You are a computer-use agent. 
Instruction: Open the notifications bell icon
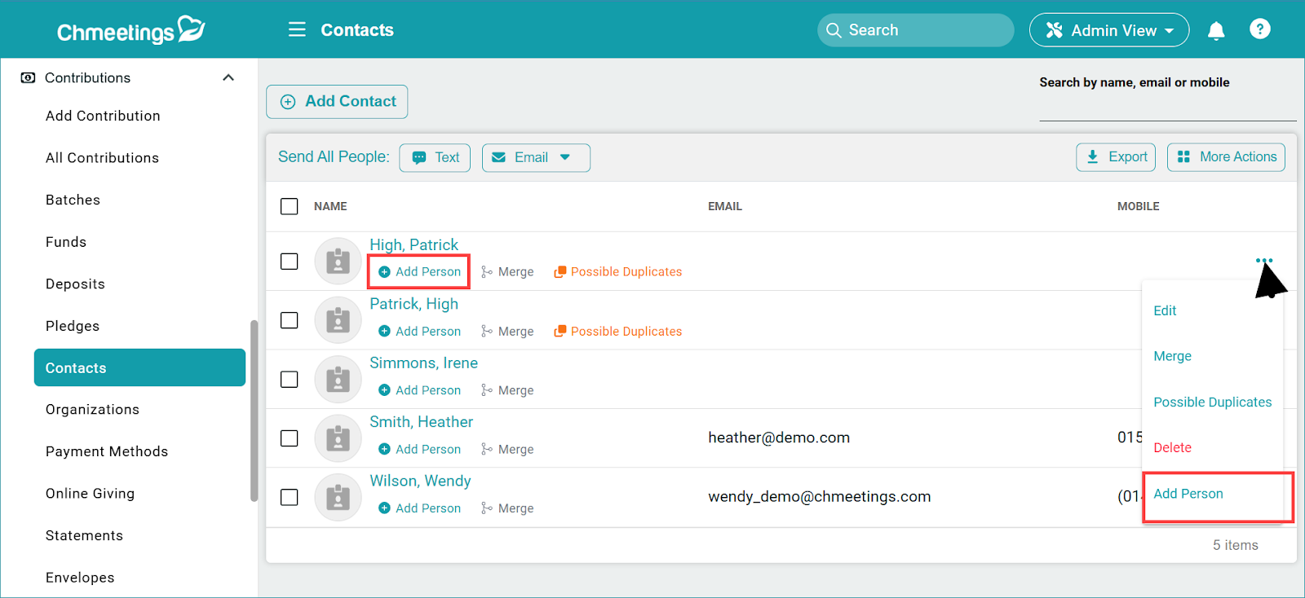coord(1215,31)
